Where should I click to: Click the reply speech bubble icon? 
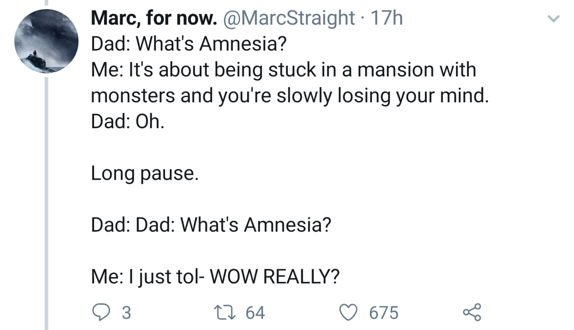pos(101,312)
